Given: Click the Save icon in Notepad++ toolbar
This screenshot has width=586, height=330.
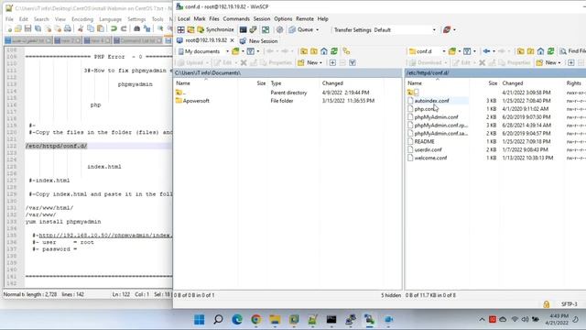Looking at the screenshot, I should click(27, 28).
